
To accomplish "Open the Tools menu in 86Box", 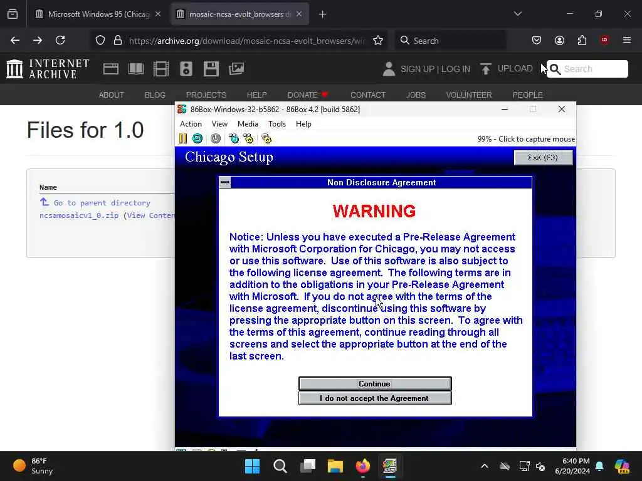I will [x=276, y=124].
